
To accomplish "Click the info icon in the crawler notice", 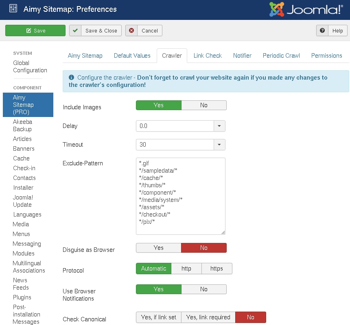I will point(72,78).
